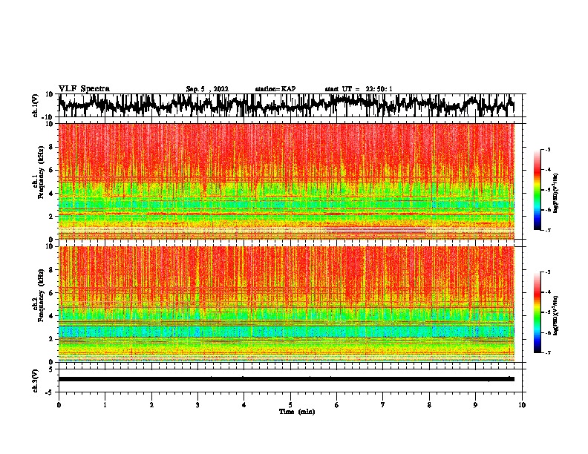588x454 pixels.
Task: Click the ch.2 colorbar "log(PSD)" label
Action: pyautogui.click(x=556, y=315)
